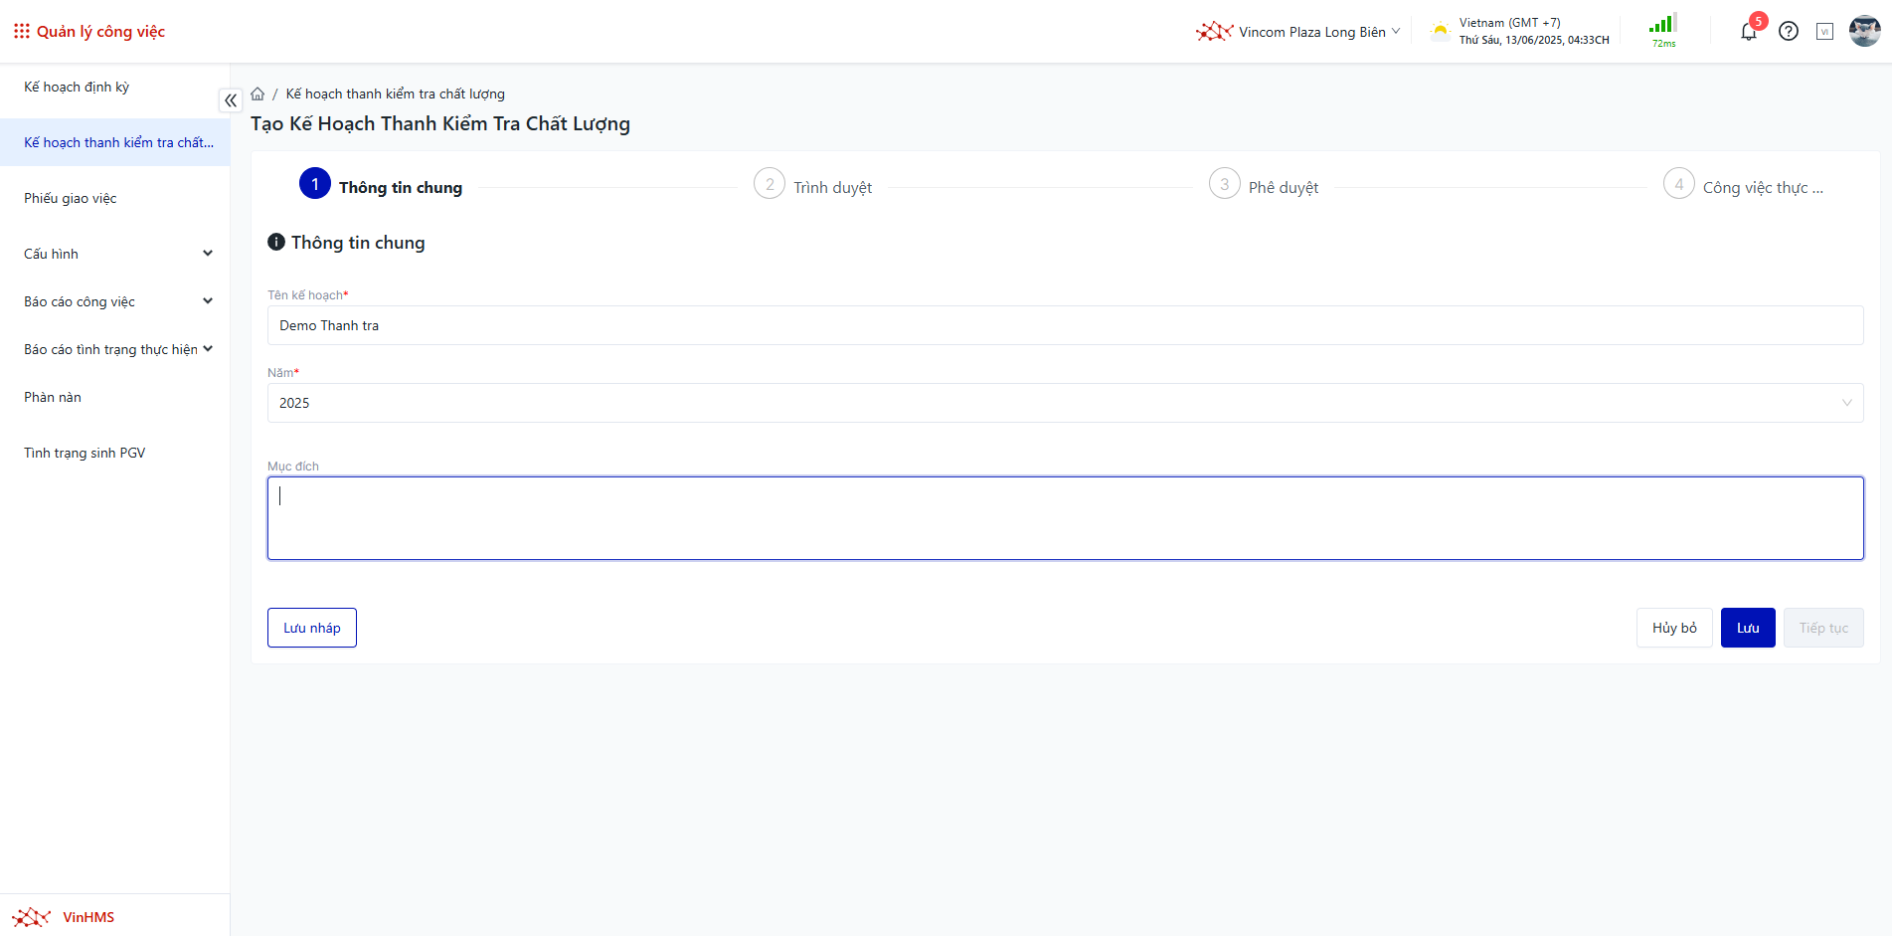The image size is (1892, 936).
Task: Expand the Cấu hình menu
Action: click(117, 254)
